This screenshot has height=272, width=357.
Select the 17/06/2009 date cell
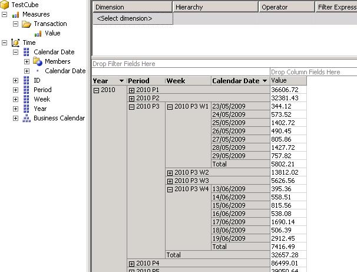tap(240, 222)
